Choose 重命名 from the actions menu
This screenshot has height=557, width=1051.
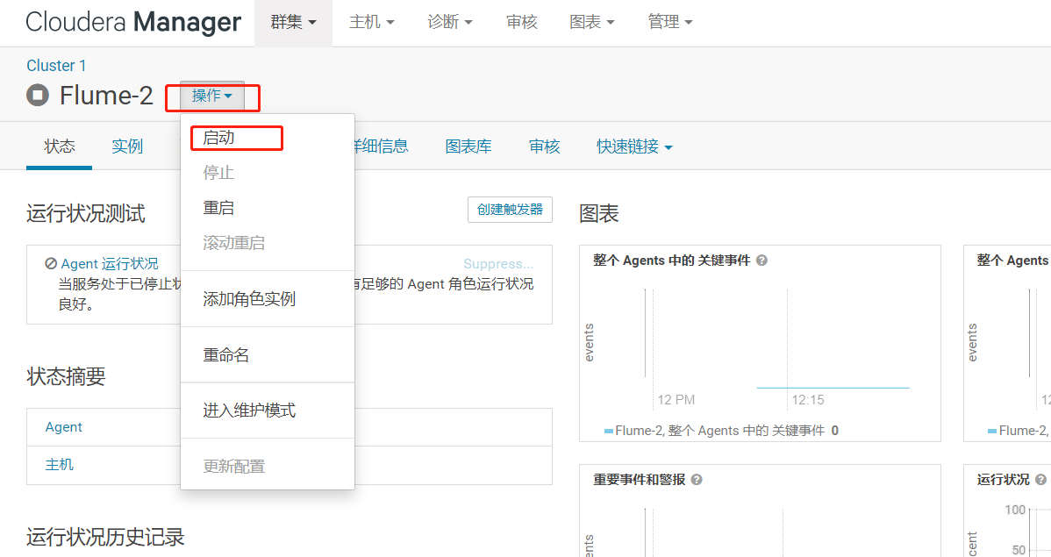[267, 354]
